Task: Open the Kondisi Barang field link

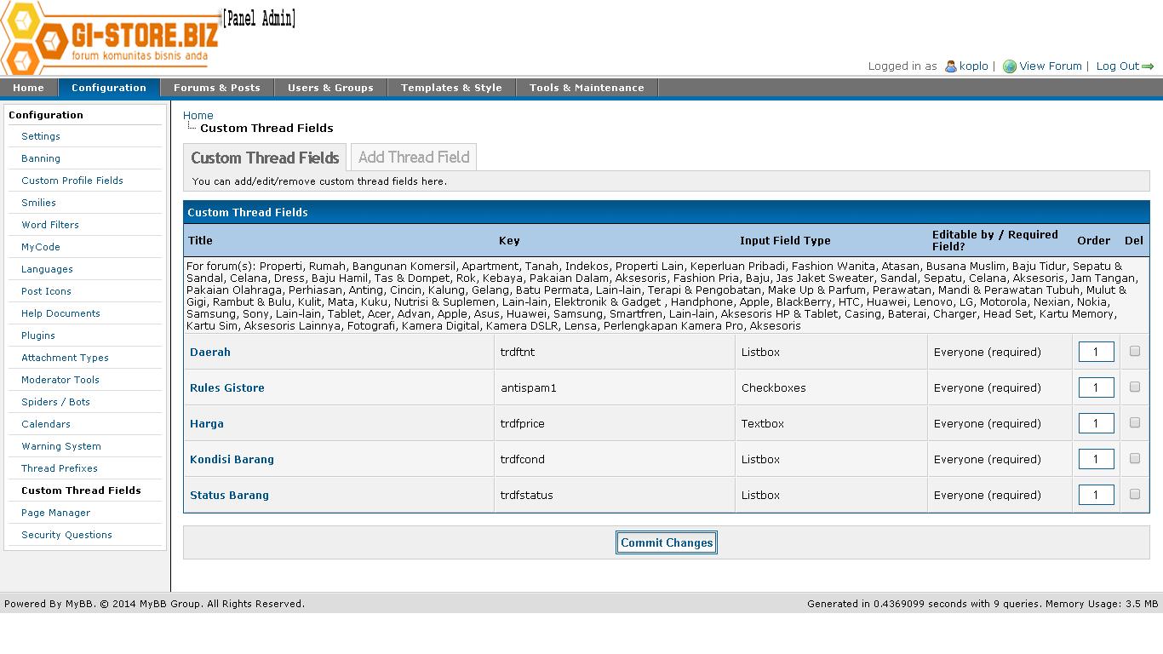Action: [232, 459]
